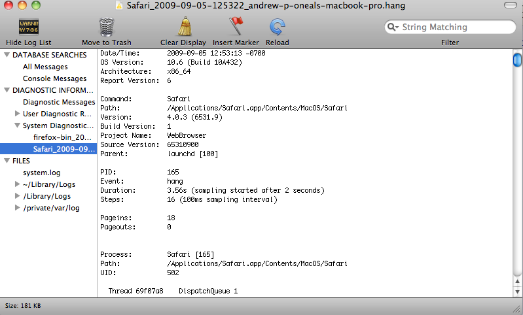
Task: Open the search magnifier options dropdown
Action: click(393, 27)
